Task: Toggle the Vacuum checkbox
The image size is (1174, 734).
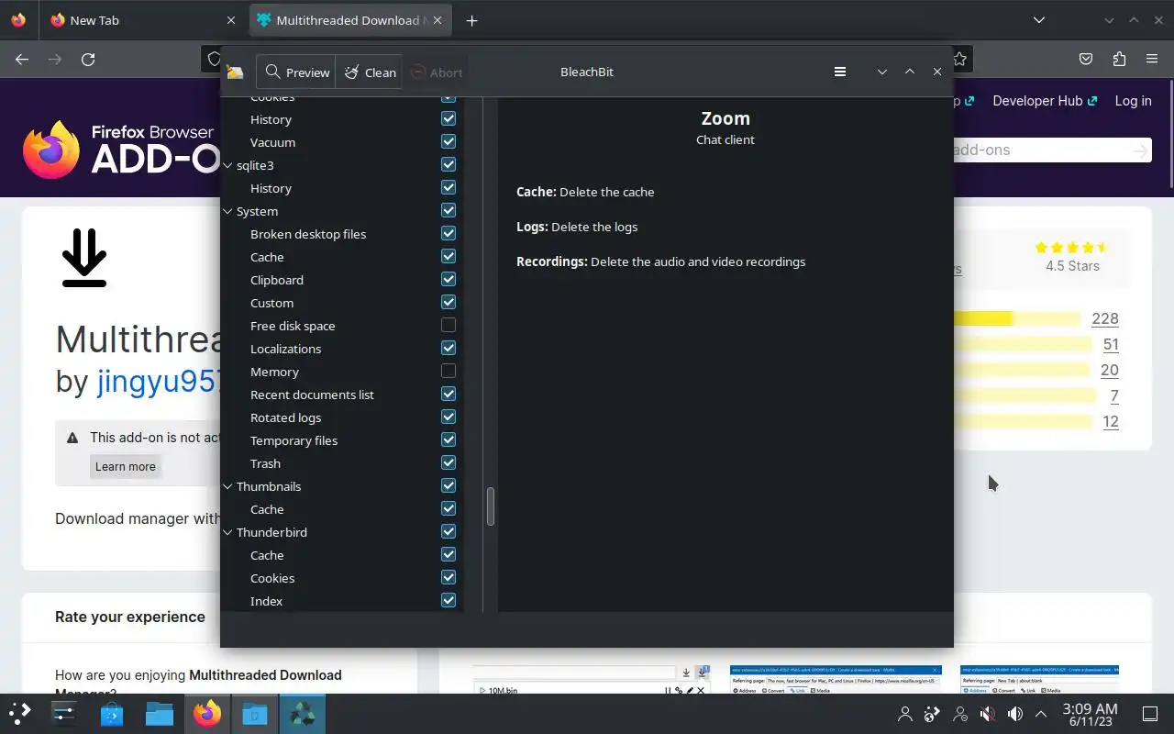Action: click(449, 141)
